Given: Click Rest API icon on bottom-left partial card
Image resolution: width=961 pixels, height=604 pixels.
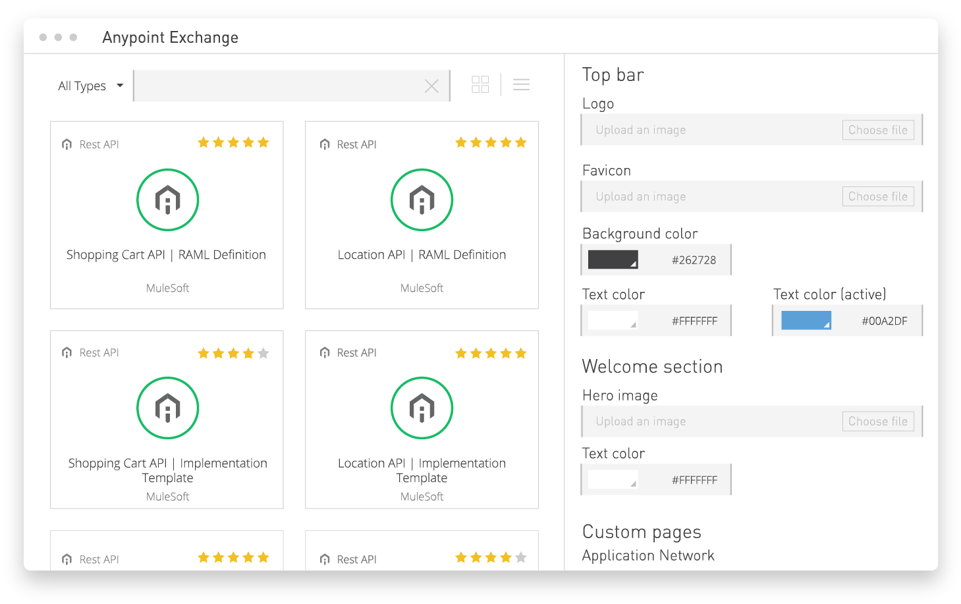Looking at the screenshot, I should [67, 559].
